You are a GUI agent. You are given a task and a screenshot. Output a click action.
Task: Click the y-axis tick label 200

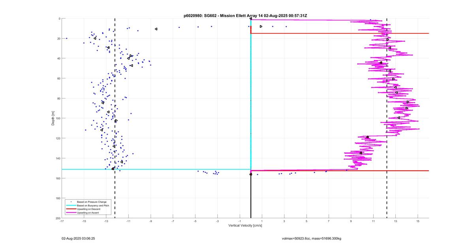[x=58, y=218]
